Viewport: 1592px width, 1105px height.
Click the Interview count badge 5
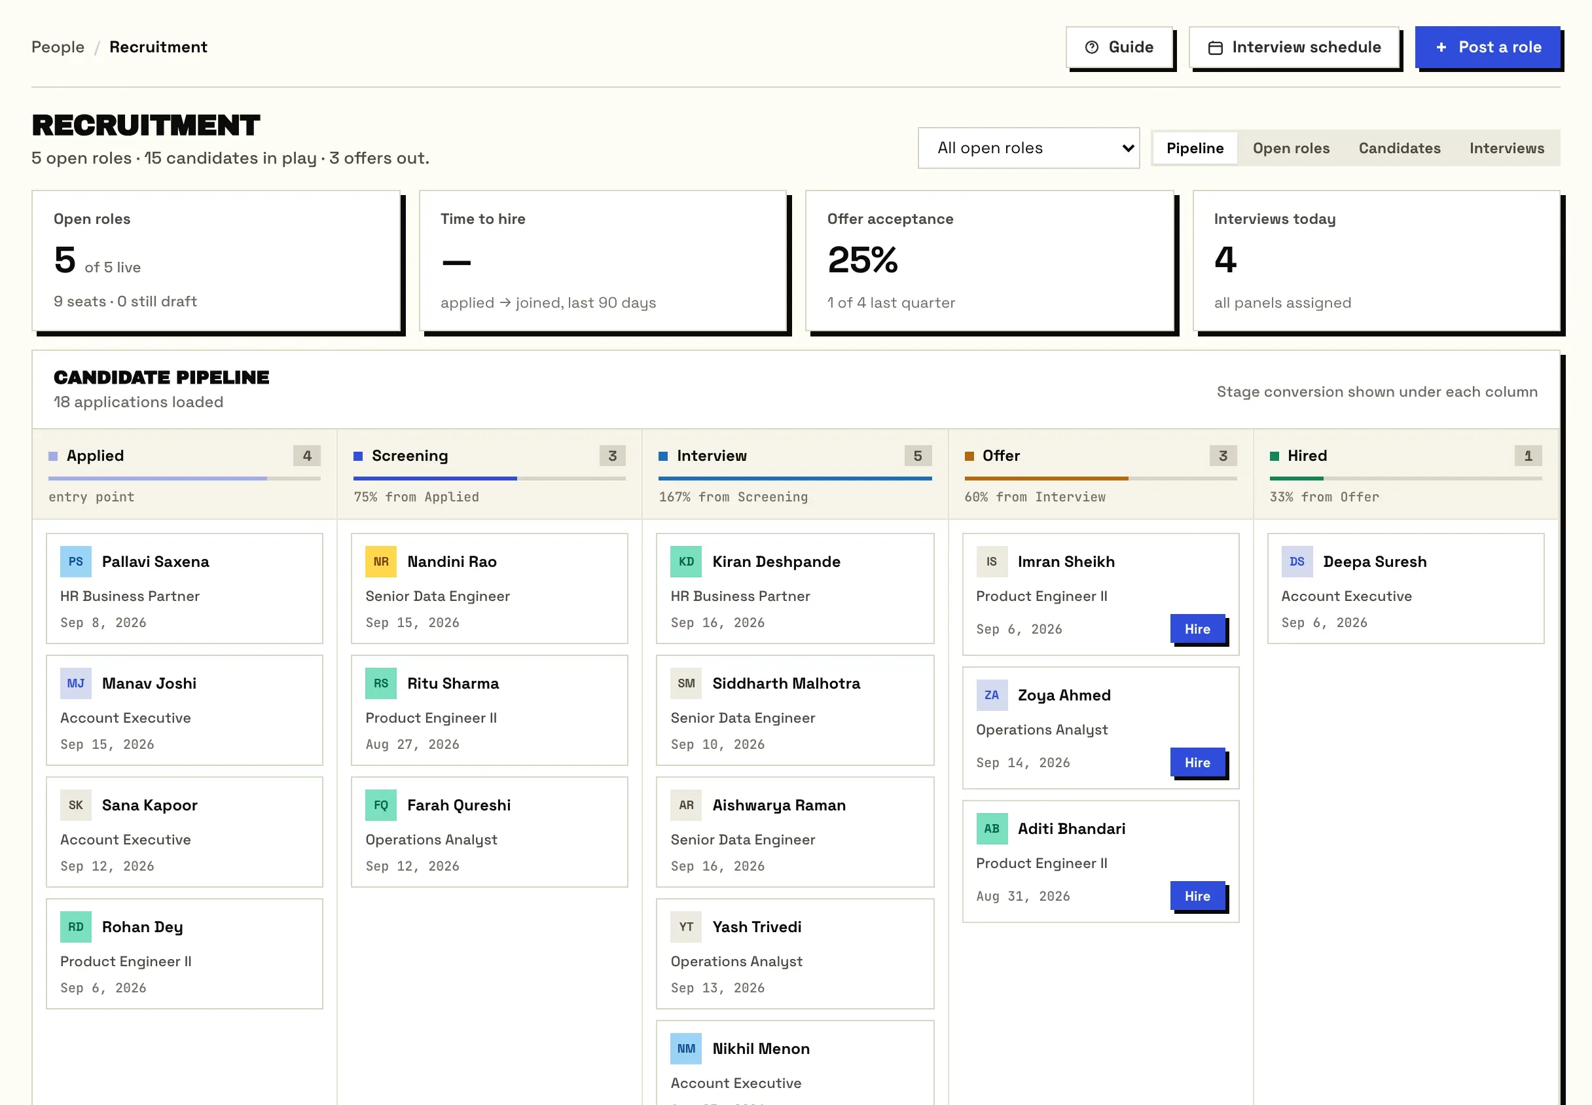click(918, 456)
